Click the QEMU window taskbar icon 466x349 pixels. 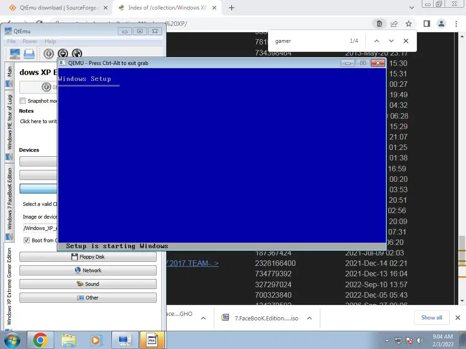[152, 340]
